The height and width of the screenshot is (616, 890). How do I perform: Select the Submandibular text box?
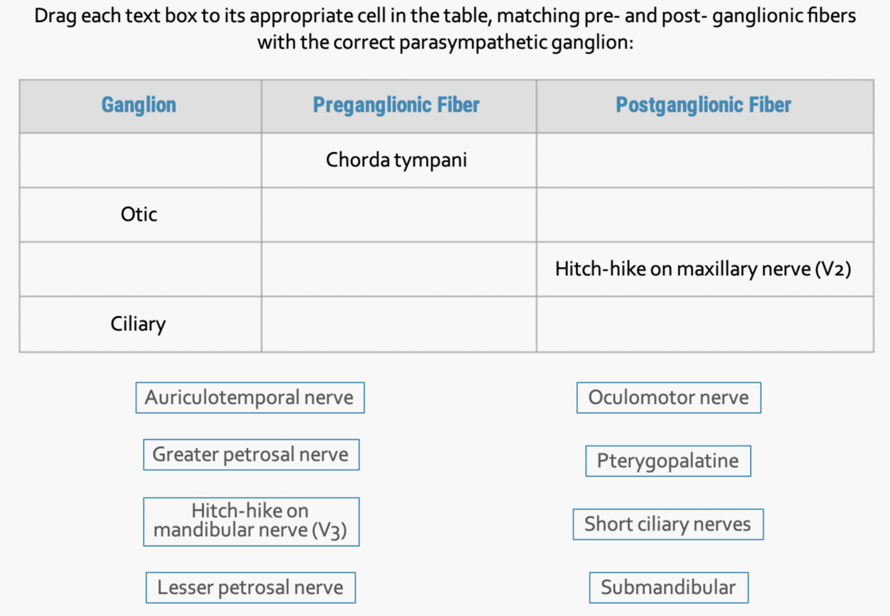pos(669,587)
